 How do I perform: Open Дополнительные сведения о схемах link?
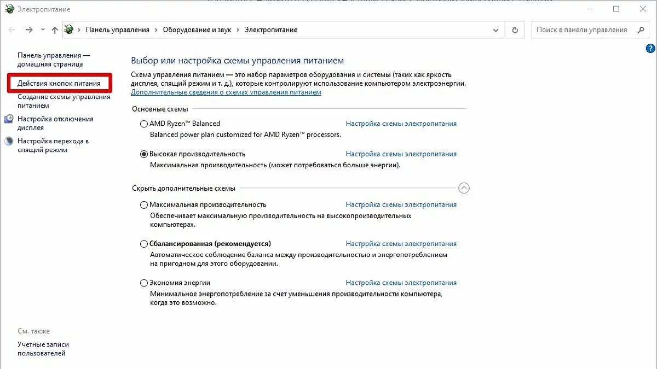click(226, 92)
